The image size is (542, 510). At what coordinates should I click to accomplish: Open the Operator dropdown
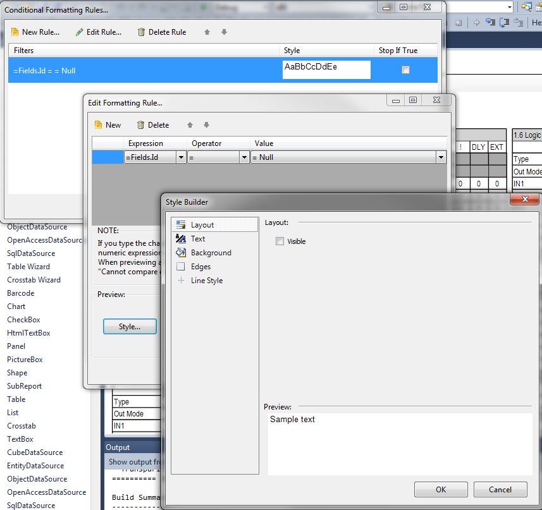(244, 157)
